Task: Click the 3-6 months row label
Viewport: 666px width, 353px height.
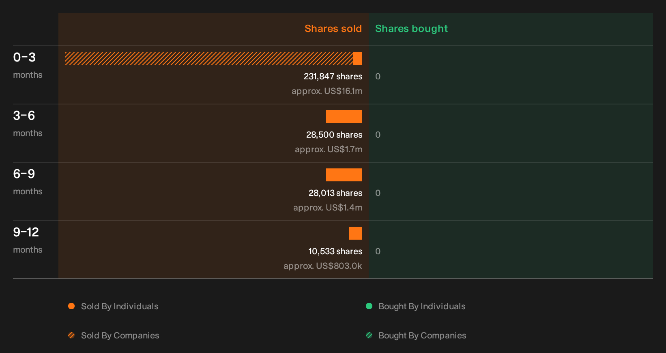Action: tap(28, 123)
